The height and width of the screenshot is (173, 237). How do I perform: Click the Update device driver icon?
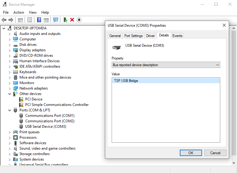click(x=65, y=20)
